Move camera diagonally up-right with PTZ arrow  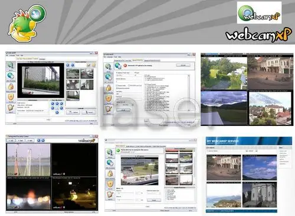[61, 104]
